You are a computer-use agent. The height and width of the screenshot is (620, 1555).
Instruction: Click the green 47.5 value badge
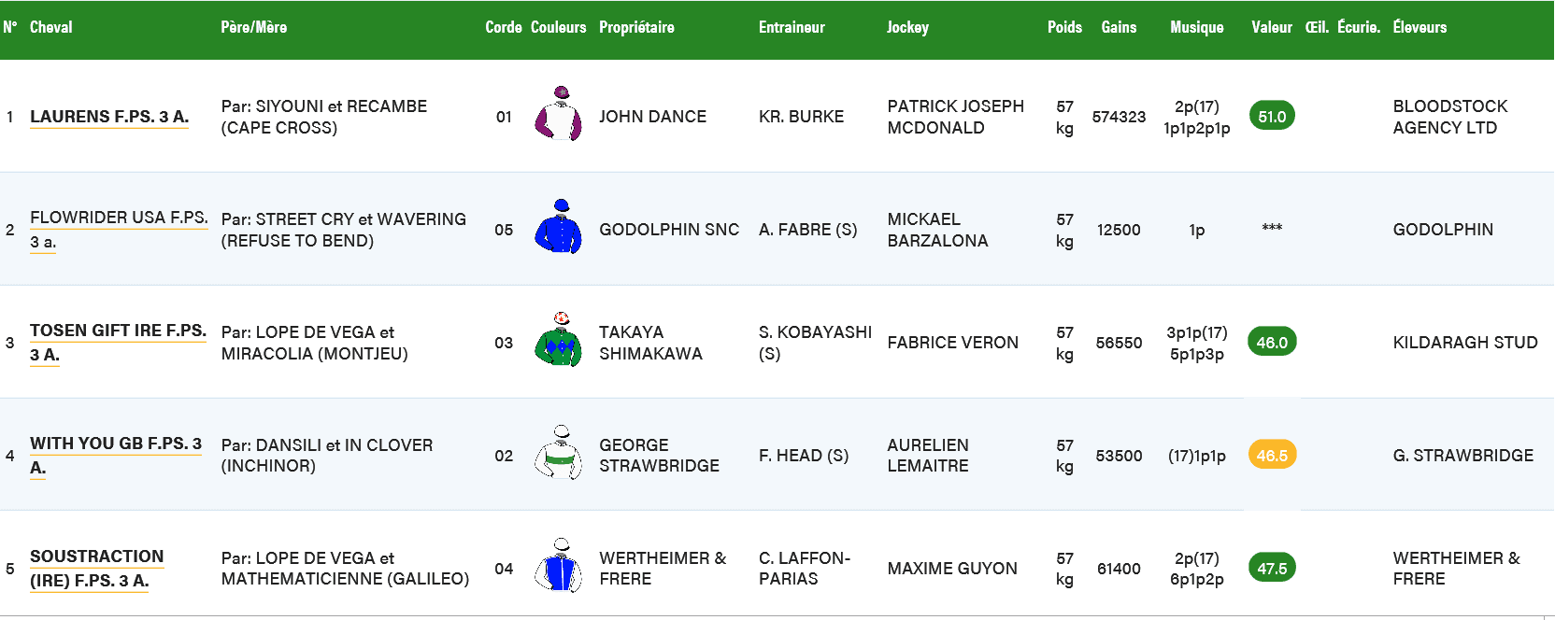[1272, 568]
